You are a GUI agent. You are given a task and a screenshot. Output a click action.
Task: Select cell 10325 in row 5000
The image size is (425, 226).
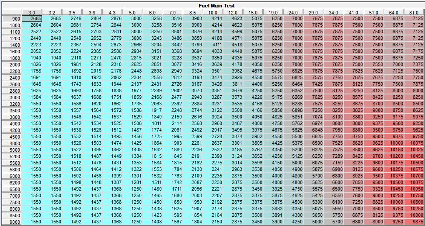click(x=415, y=150)
